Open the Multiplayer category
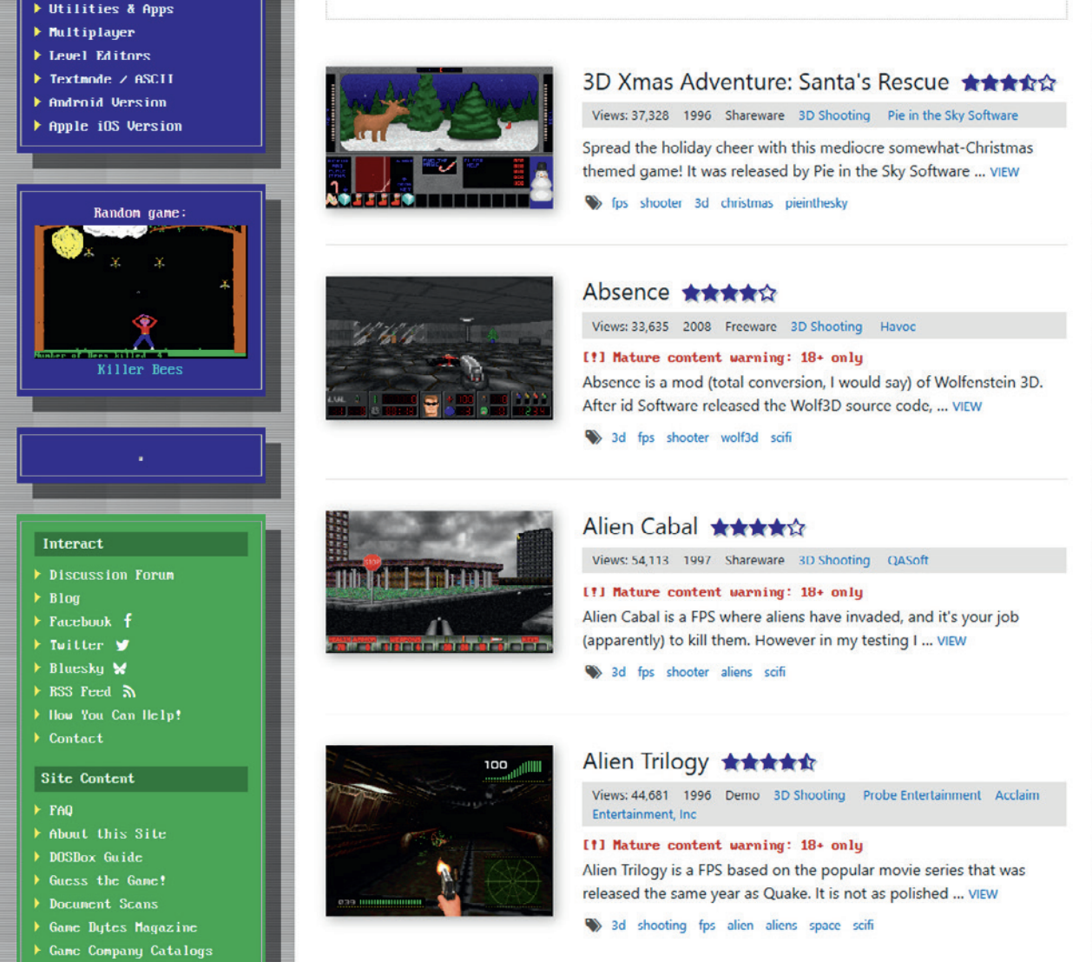Image resolution: width=1092 pixels, height=962 pixels. tap(92, 32)
